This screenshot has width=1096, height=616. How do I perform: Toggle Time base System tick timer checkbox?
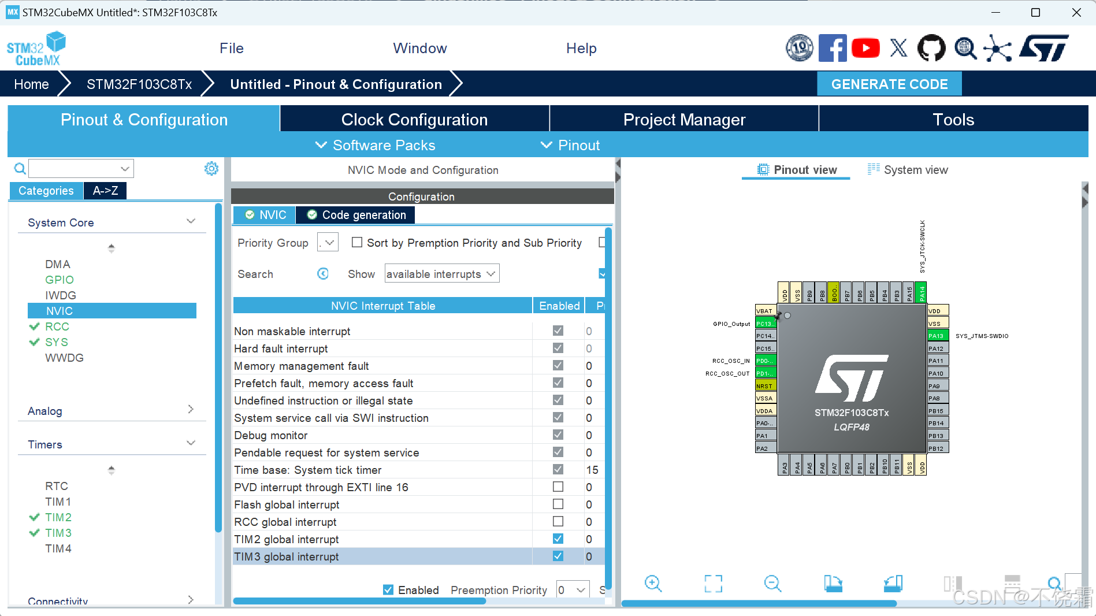(x=558, y=469)
